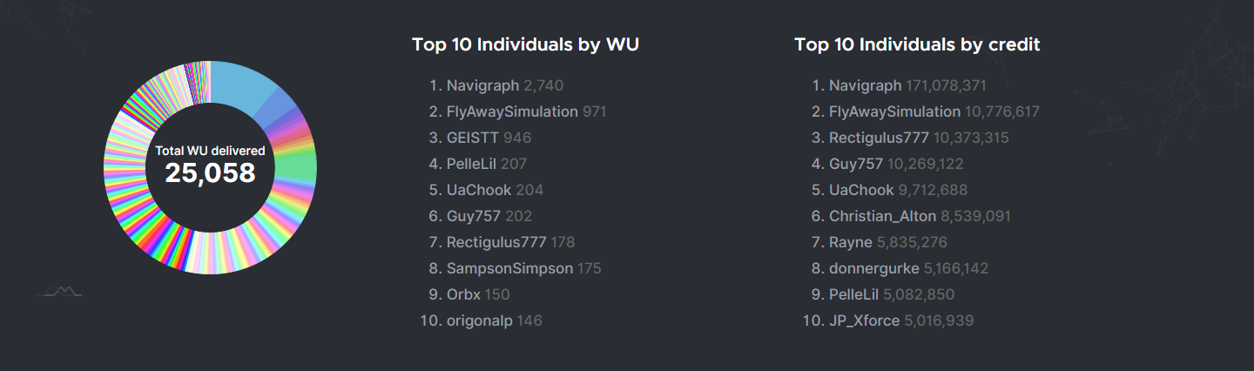This screenshot has height=371, width=1254.
Task: Open the Orbx entry
Action: click(x=463, y=294)
